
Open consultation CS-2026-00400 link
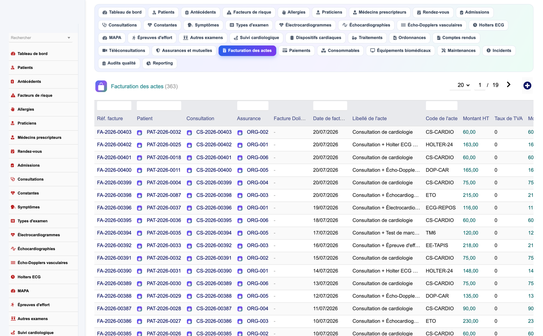pos(214,170)
